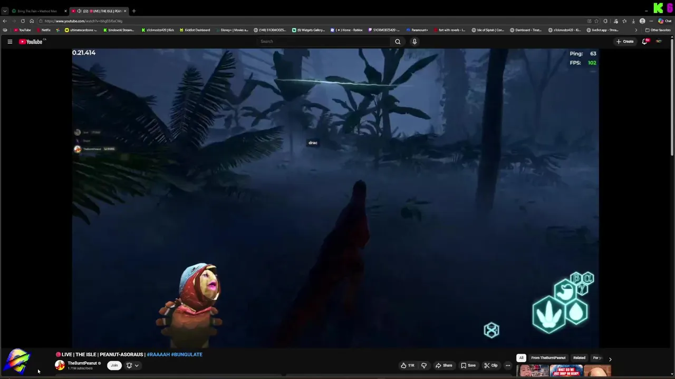The height and width of the screenshot is (379, 675).
Task: Open the browser profile icon
Action: click(x=642, y=21)
